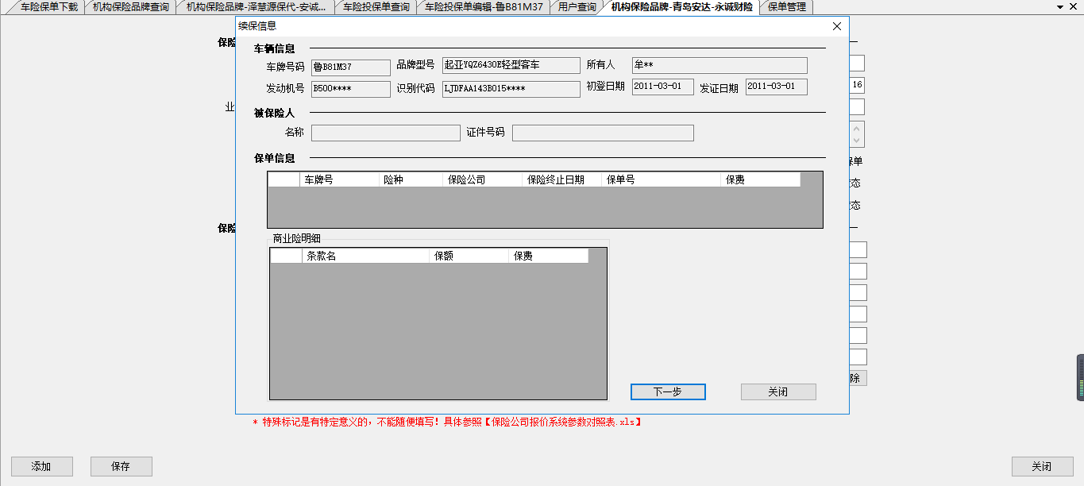Switch to 保单管理 tab

[786, 7]
